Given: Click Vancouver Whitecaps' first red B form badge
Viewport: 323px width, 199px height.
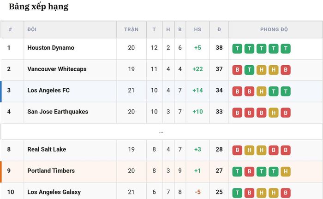Looking at the screenshot, I should [x=237, y=70].
